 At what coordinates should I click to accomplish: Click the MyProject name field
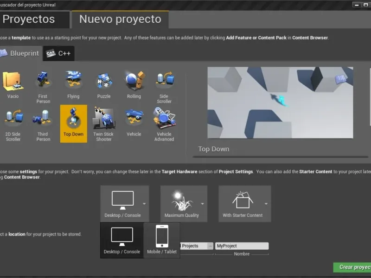tap(242, 246)
